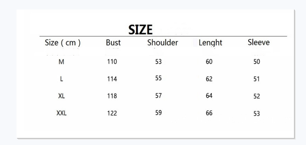306x145 pixels.
Task: Select the bust value 114
Action: click(x=112, y=79)
